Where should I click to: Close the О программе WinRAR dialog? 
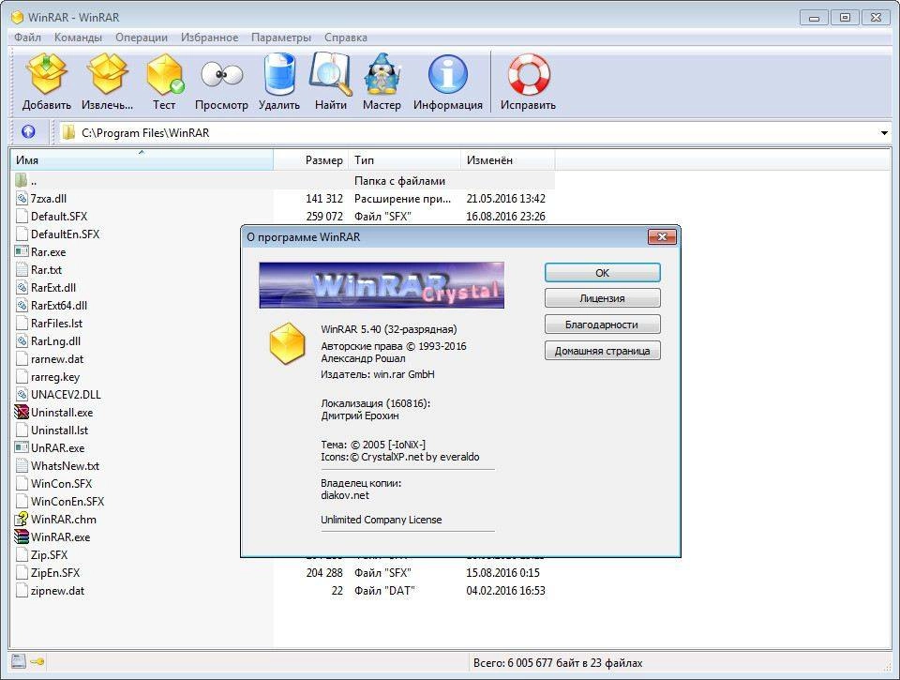click(x=662, y=236)
